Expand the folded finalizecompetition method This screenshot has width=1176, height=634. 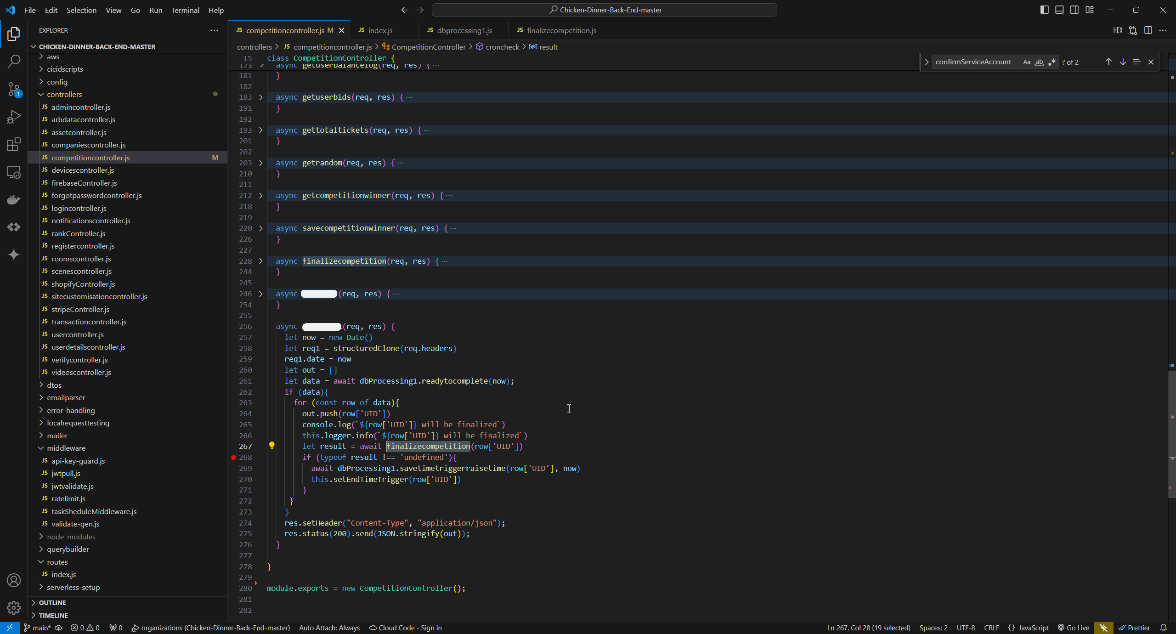coord(260,261)
